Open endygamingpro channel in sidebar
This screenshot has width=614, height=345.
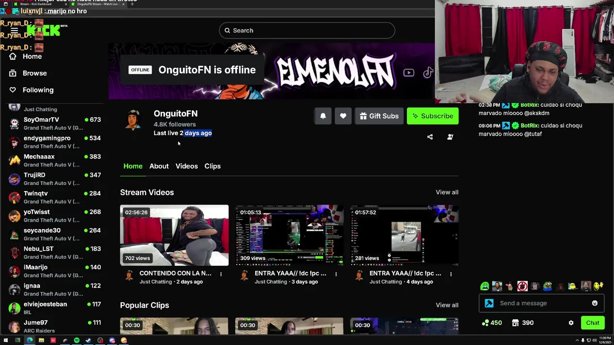tap(55, 142)
